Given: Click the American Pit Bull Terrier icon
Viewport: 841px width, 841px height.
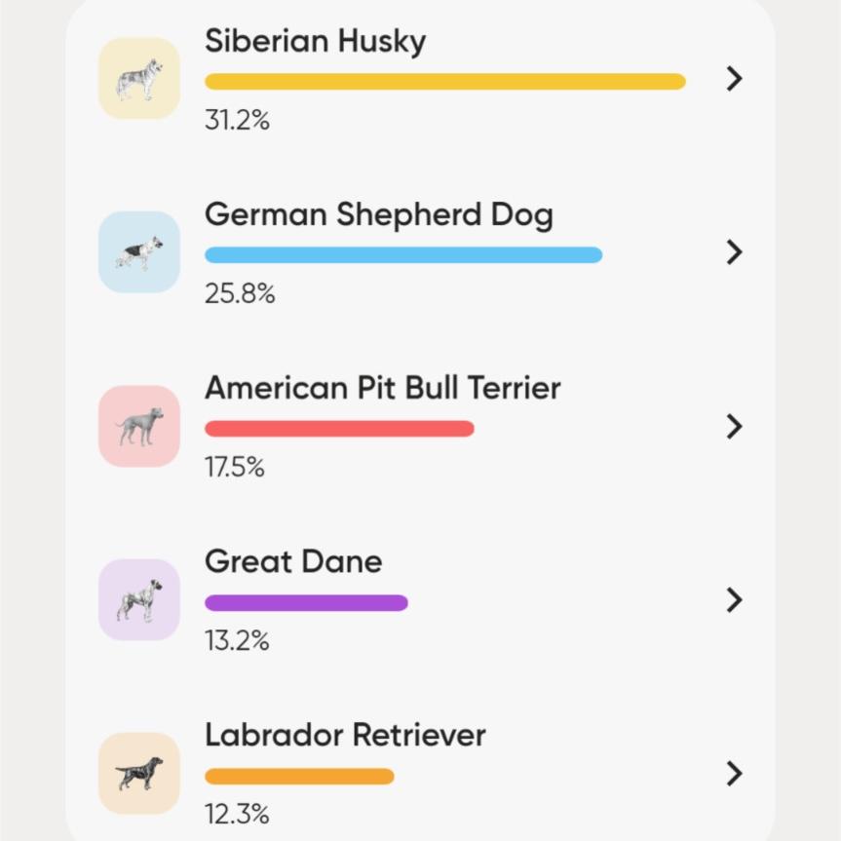Looking at the screenshot, I should click(139, 426).
